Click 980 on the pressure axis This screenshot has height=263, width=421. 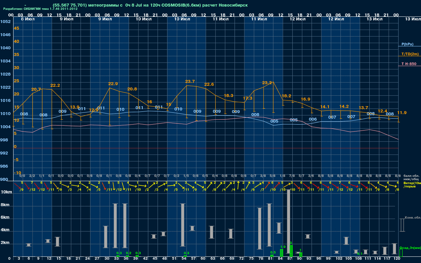click(x=4, y=179)
